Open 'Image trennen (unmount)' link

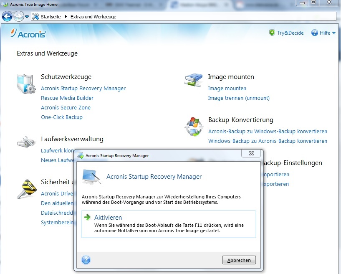click(239, 98)
